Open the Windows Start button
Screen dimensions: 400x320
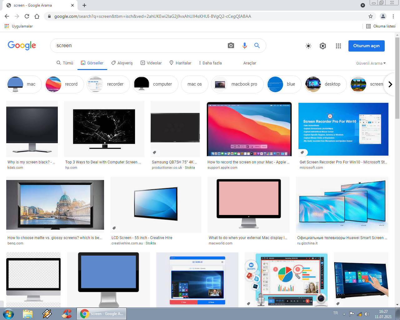8,314
